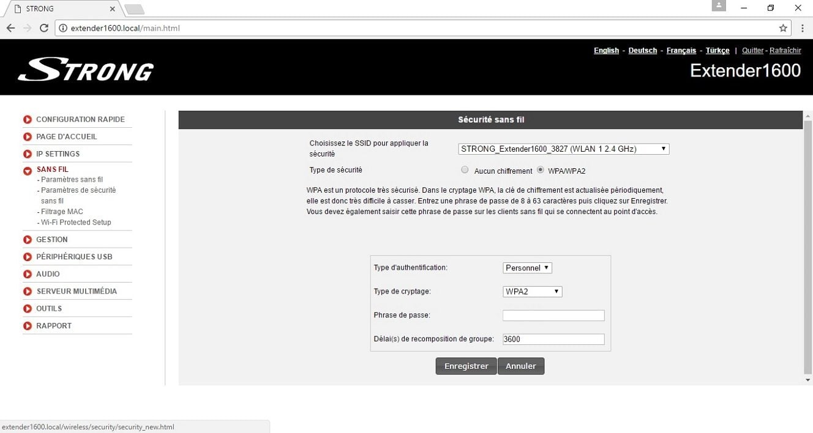The width and height of the screenshot is (813, 433).
Task: Switch language to Deutsch
Action: [x=643, y=51]
